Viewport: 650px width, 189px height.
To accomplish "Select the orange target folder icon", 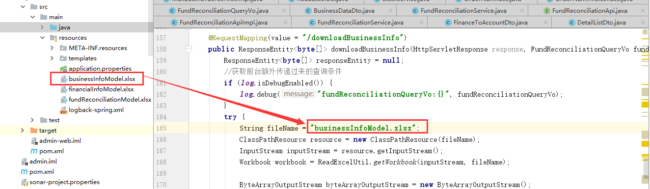I will tap(34, 131).
